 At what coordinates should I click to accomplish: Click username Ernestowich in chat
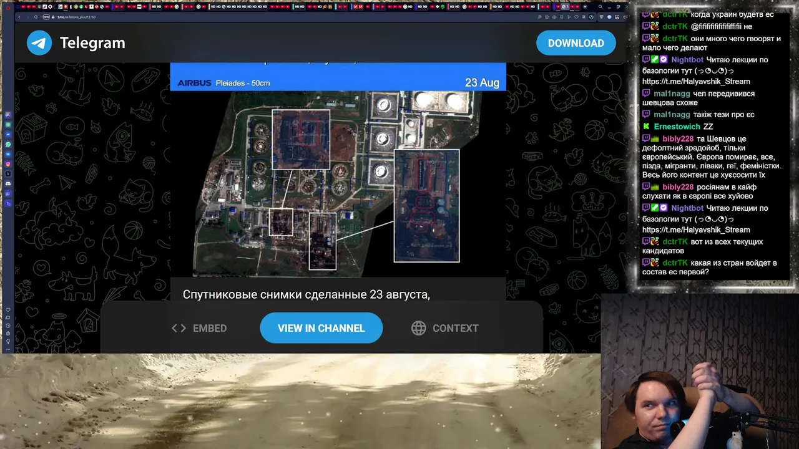click(x=677, y=127)
